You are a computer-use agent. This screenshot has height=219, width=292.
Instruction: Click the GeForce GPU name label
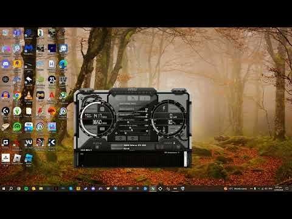click(x=134, y=145)
